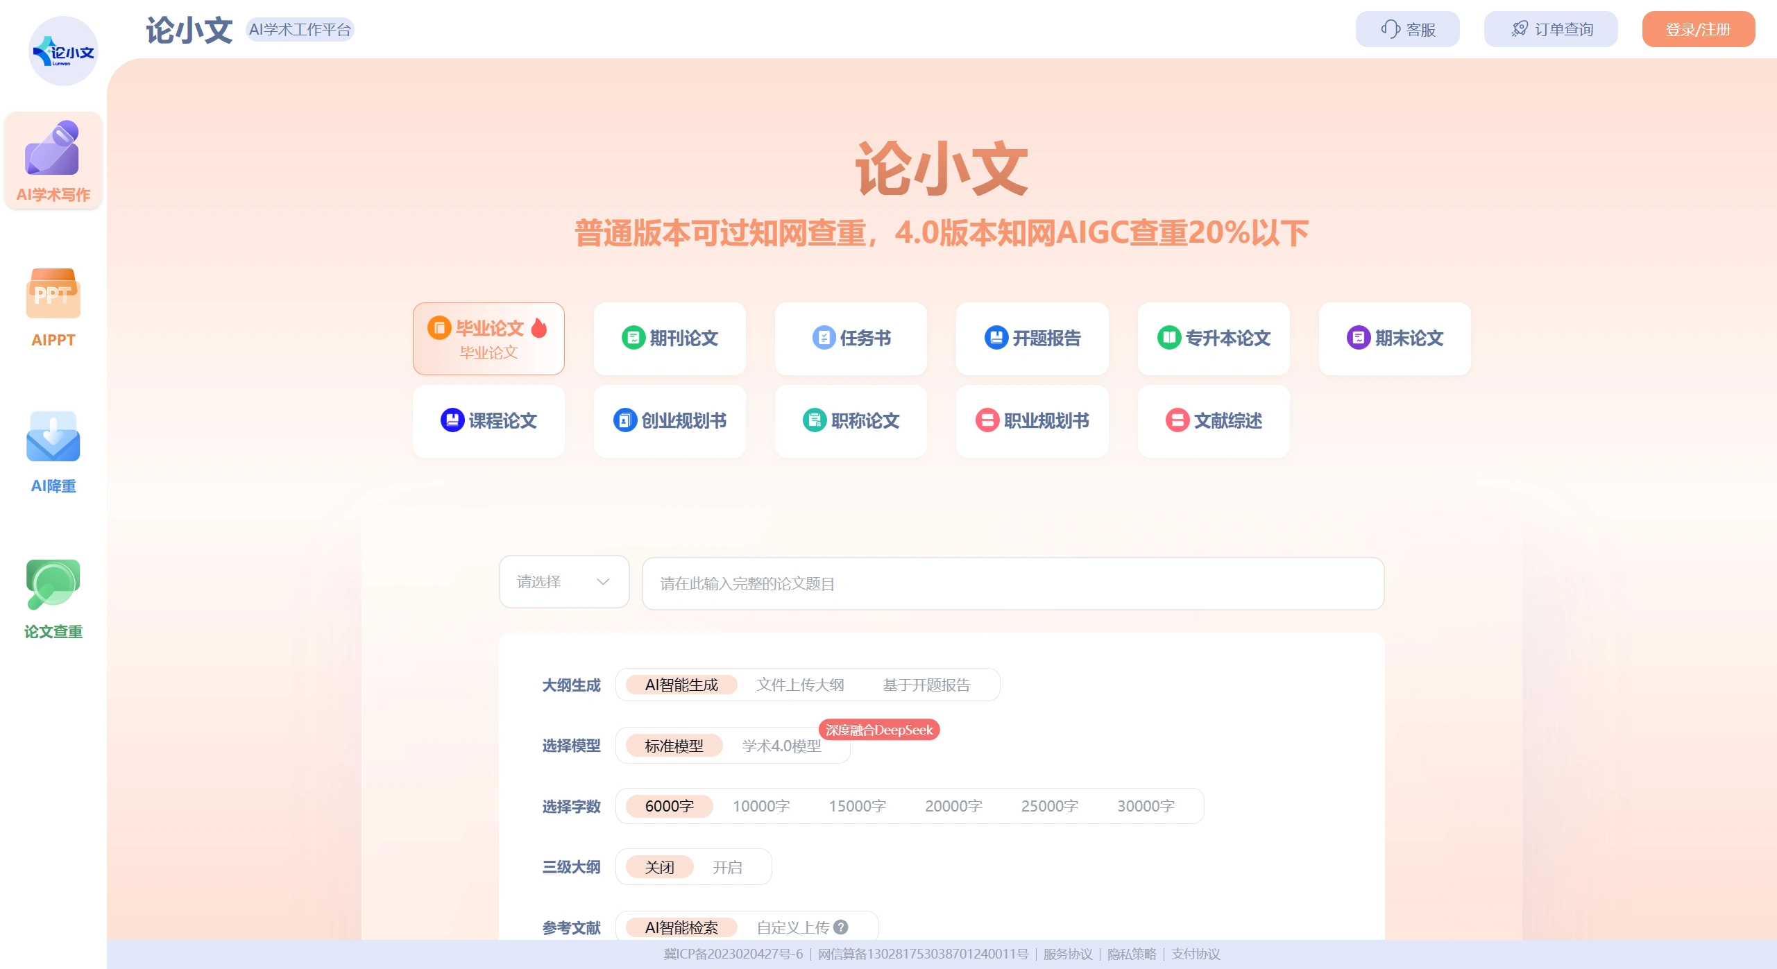This screenshot has height=969, width=1777.
Task: Click the headset 客服 customer service icon
Action: 1391,29
